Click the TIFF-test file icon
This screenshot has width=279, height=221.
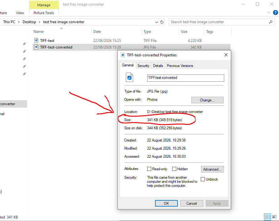(36, 40)
